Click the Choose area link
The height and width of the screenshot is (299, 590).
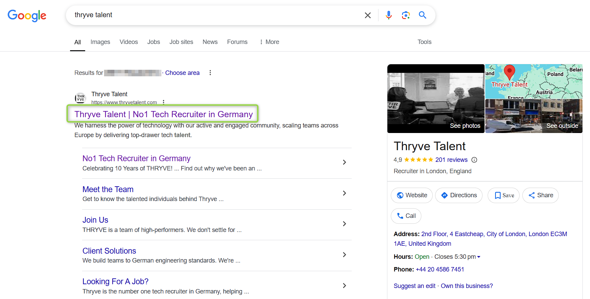tap(182, 73)
